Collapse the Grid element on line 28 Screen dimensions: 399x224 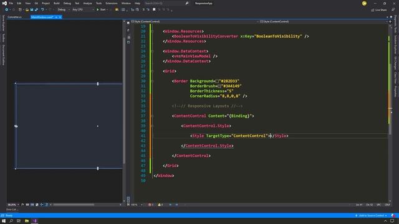(152, 72)
